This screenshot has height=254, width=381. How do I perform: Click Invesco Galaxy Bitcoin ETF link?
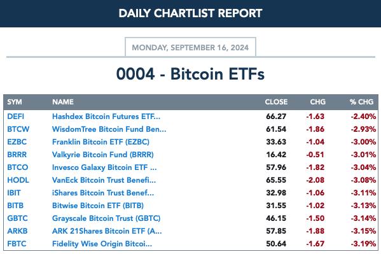tap(104, 167)
